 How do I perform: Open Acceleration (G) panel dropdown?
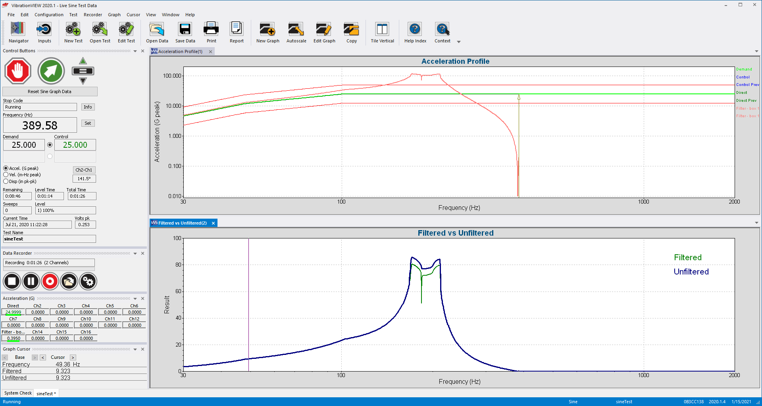coord(135,299)
